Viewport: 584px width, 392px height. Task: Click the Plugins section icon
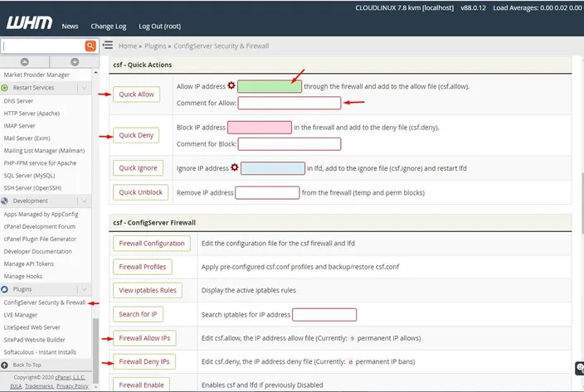click(x=5, y=289)
